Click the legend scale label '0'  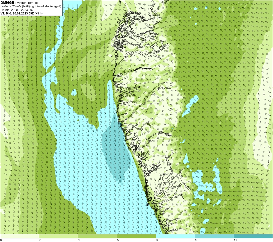pyautogui.click(x=1, y=240)
